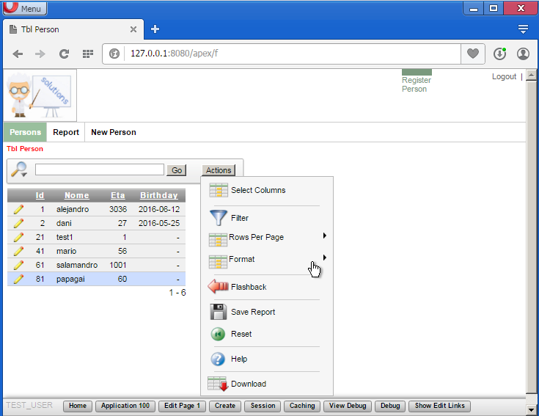Expand the Format submenu

point(324,258)
